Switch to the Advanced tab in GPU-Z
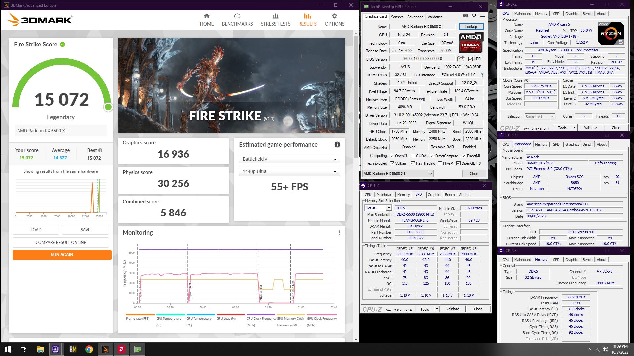 coord(415,17)
